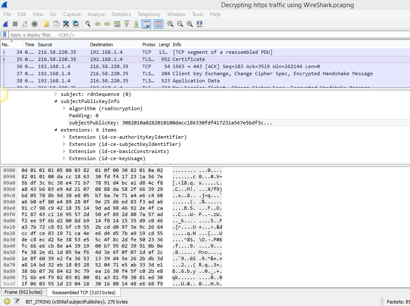
Task: Select packet 36 ACK row
Action: coord(205,66)
